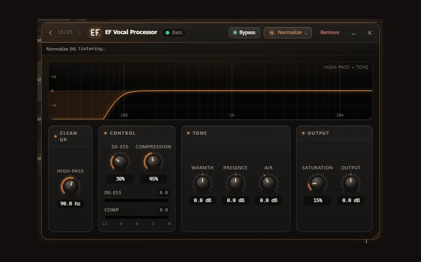This screenshot has width=421, height=262.
Task: Click the Normalize button
Action: coord(288,32)
